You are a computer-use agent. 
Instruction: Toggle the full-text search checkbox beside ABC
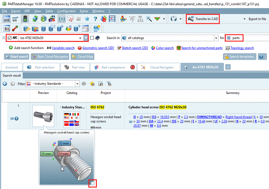click(x=9, y=38)
